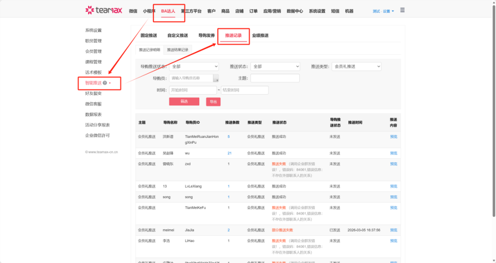This screenshot has width=496, height=263.
Task: Open 微信 in the top navigation bar
Action: coord(133,11)
